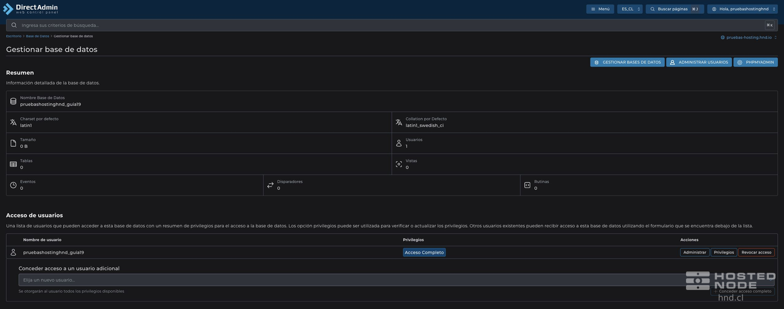
Task: Click the Acciones column header
Action: click(x=689, y=240)
